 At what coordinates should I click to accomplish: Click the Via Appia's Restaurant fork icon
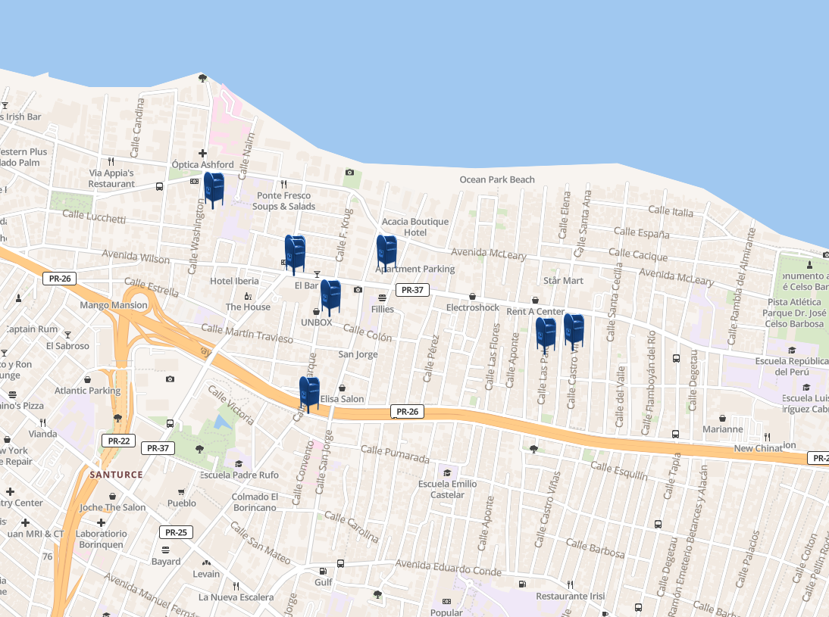click(111, 161)
